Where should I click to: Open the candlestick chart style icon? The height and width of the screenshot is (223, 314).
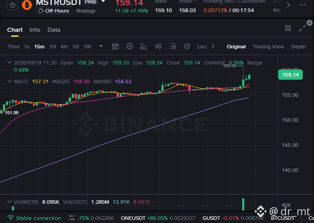(x=158, y=47)
